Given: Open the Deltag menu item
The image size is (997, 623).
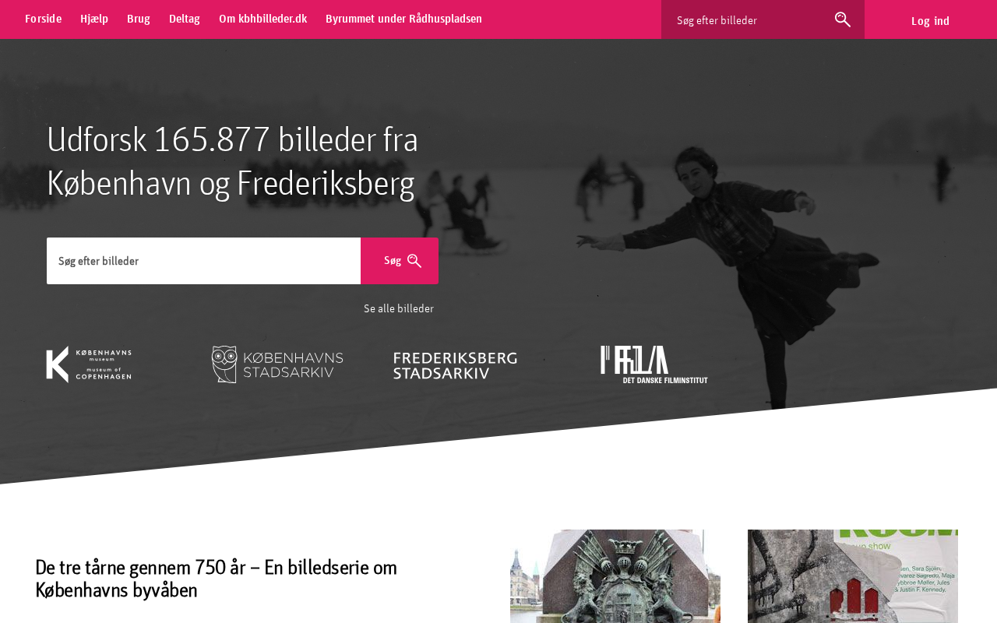Looking at the screenshot, I should (x=185, y=19).
